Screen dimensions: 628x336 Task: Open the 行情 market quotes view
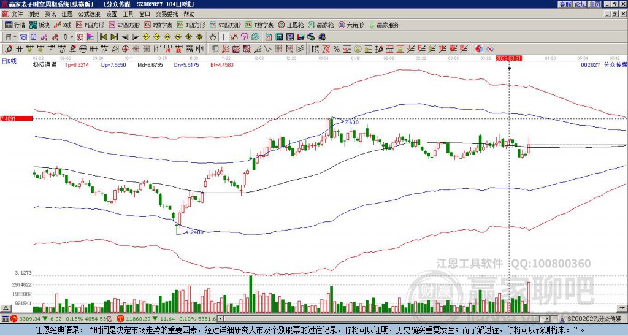(x=15, y=25)
